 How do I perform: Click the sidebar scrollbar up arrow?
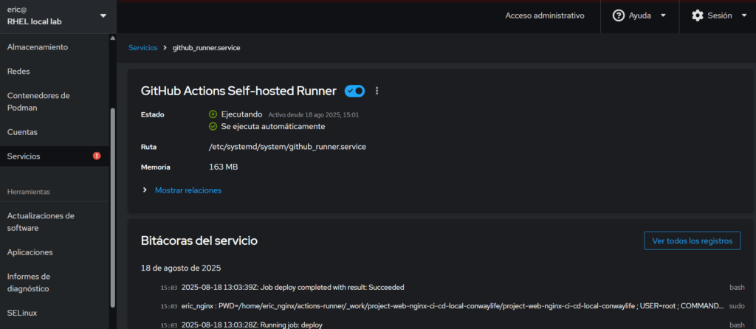[x=113, y=38]
